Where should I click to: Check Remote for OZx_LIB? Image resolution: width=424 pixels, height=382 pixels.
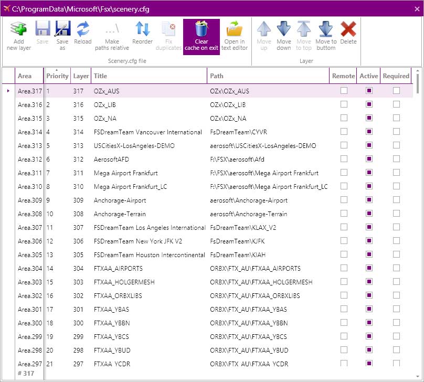[344, 104]
